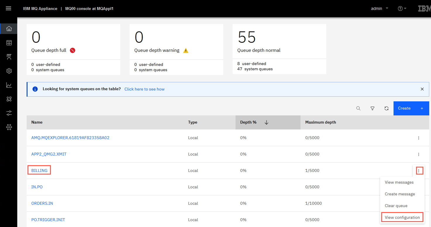Click the 1/10000 maximum depth value

click(313, 203)
